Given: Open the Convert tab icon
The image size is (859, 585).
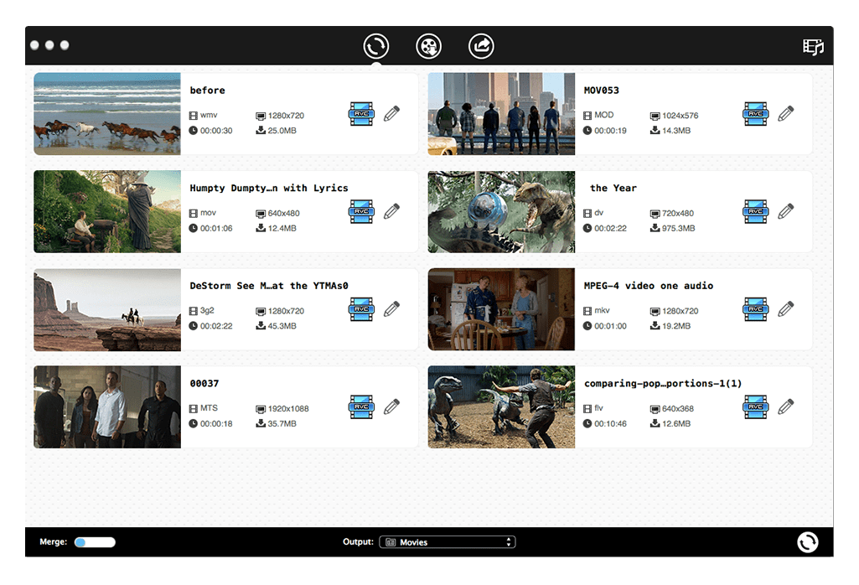Looking at the screenshot, I should [375, 46].
